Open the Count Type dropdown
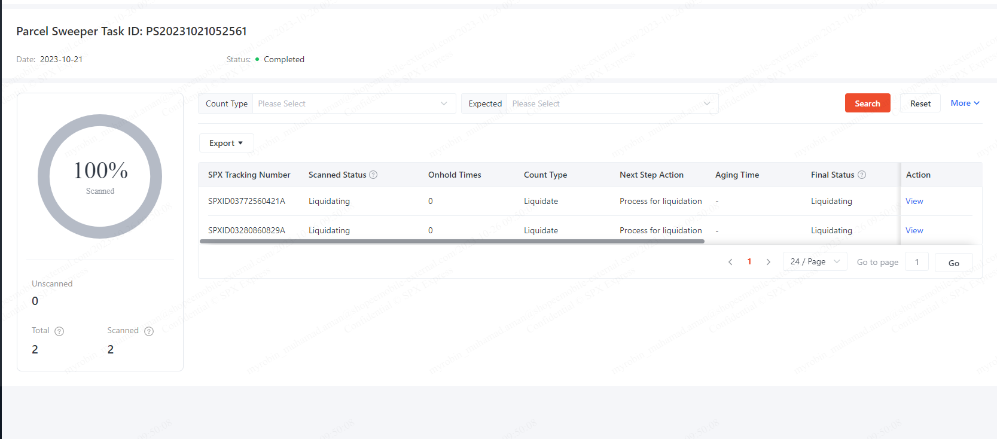Image resolution: width=997 pixels, height=439 pixels. pyautogui.click(x=353, y=103)
